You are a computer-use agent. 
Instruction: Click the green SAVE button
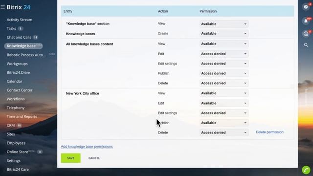[70, 158]
